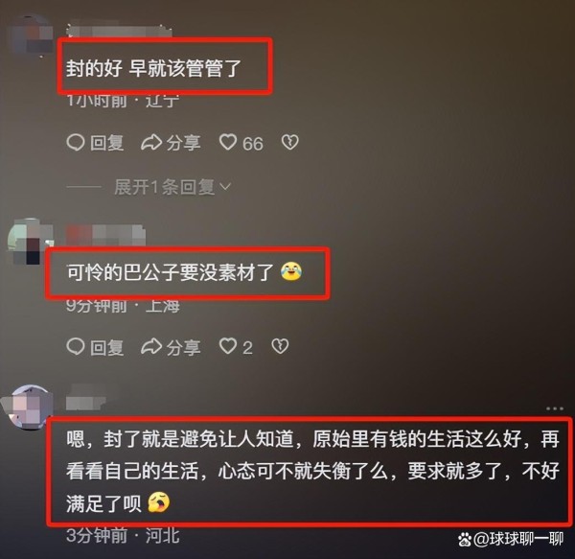This screenshot has width=575, height=559.
Task: Select the '封的好 早就该管管了' comment text
Action: 153,69
